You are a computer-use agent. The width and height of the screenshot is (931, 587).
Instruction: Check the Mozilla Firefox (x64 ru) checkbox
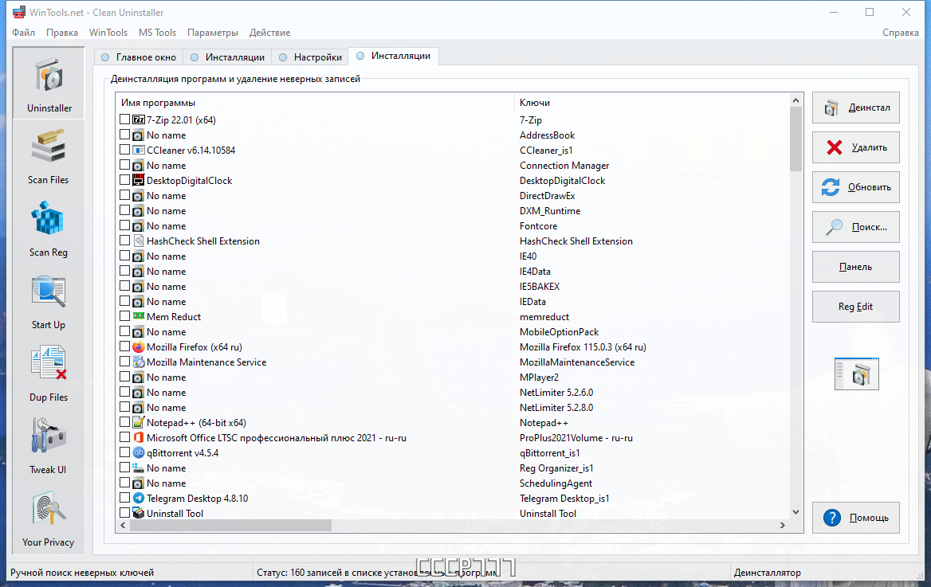point(124,346)
